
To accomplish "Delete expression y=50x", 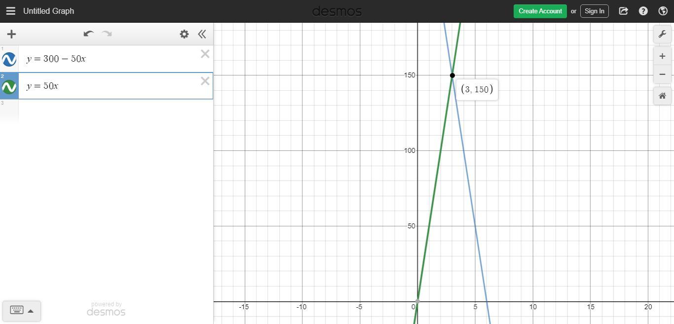I will coord(205,81).
